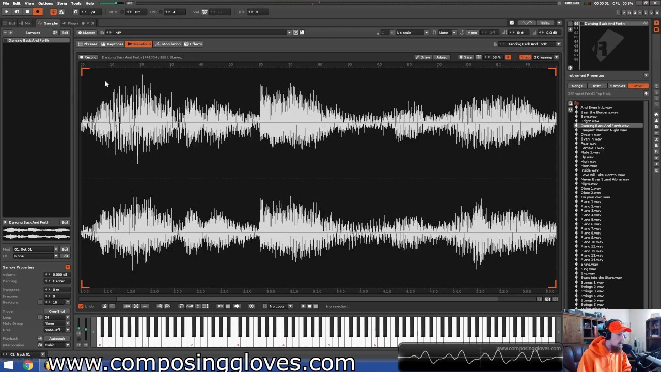Screen dimensions: 661x372
Task: Click the Adjust button above waveform
Action: click(x=442, y=57)
